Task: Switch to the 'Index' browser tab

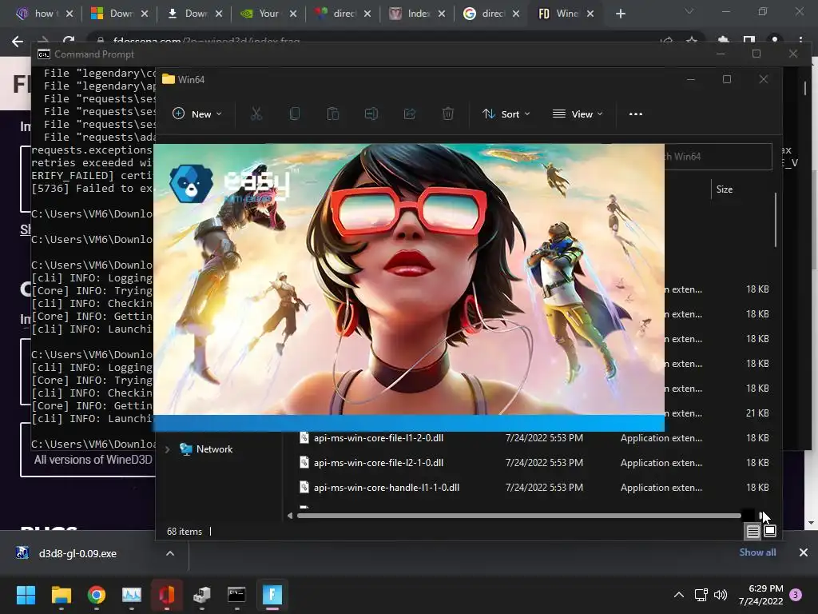Action: pyautogui.click(x=415, y=14)
